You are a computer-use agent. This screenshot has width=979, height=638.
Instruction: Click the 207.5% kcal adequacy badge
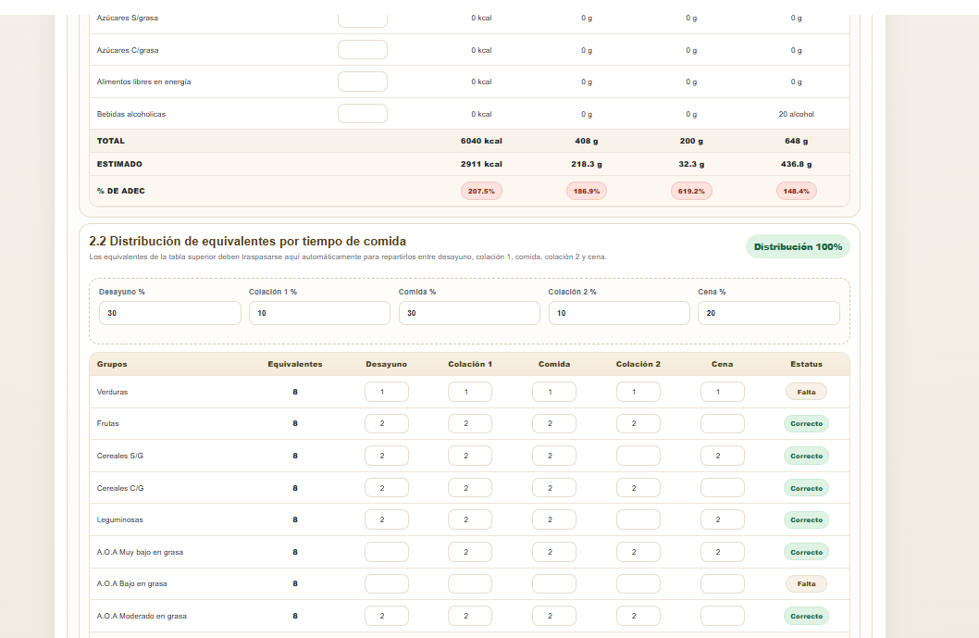[481, 191]
